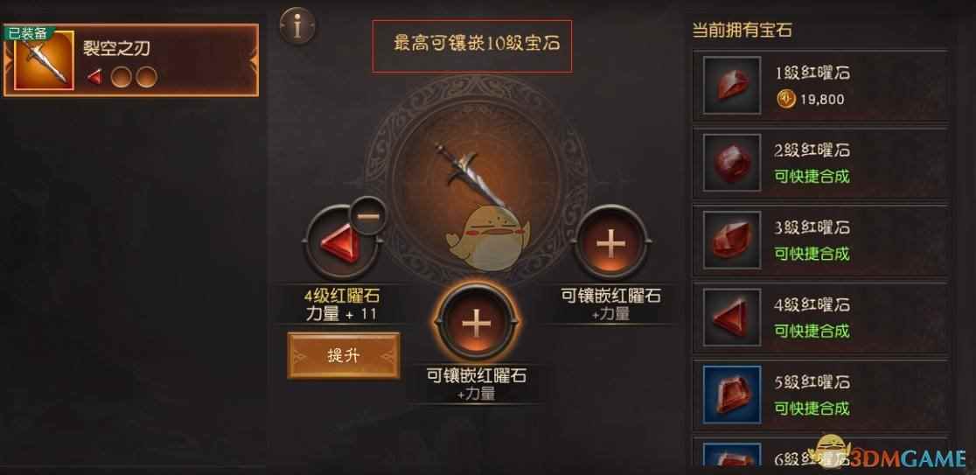This screenshot has height=475, width=976.
Task: Select the socketed 4级红曜石 gem slot
Action: [x=341, y=243]
